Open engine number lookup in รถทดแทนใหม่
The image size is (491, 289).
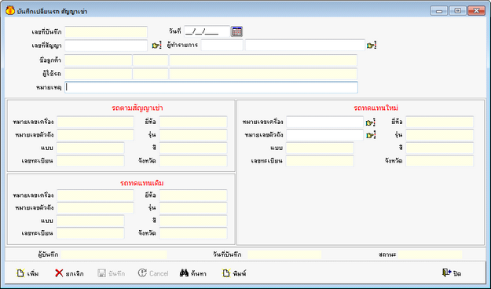coord(371,123)
